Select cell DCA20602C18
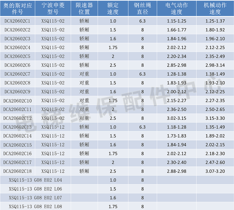 click(17, 171)
